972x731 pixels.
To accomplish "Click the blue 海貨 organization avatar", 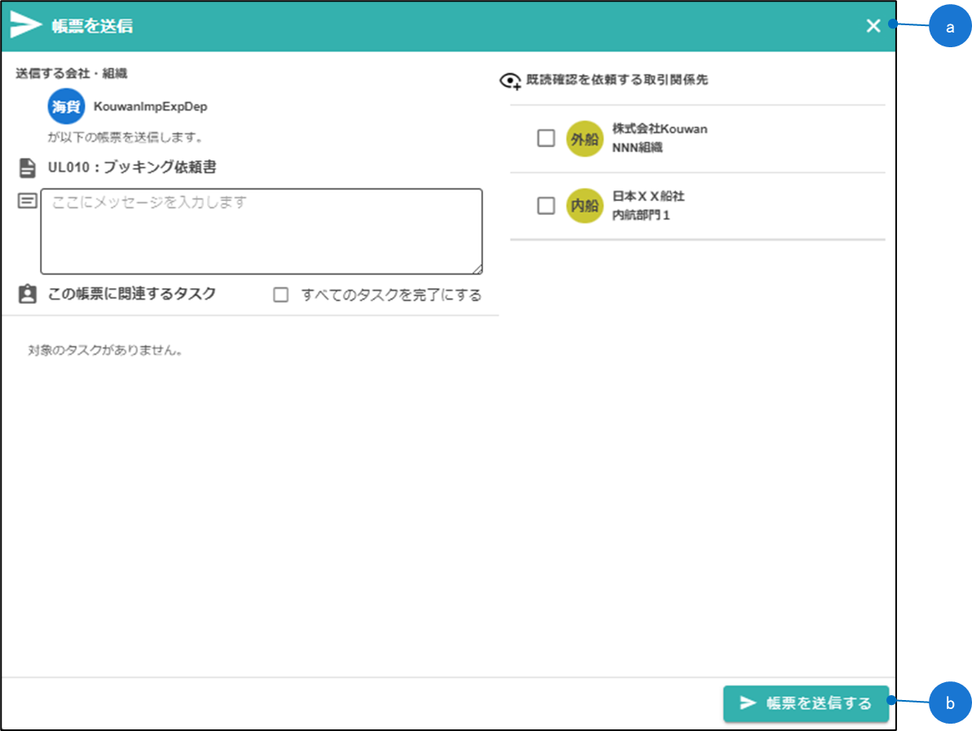I will pos(66,107).
